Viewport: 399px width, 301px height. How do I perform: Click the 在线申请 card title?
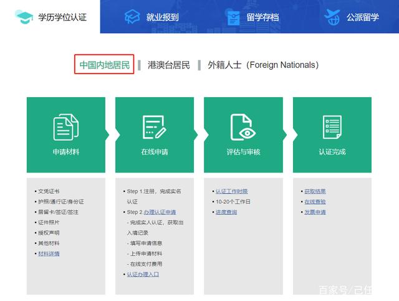(155, 152)
